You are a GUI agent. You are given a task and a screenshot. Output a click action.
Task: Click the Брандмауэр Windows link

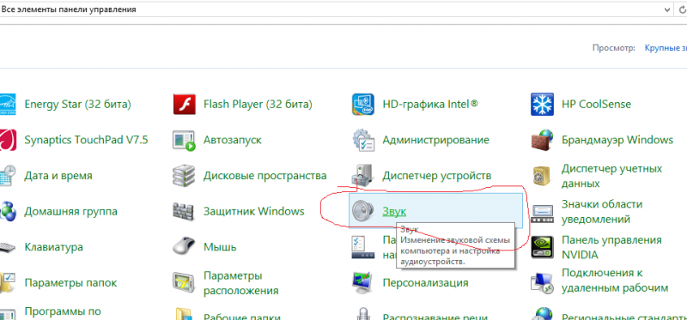(617, 140)
